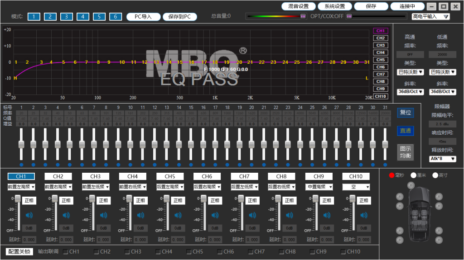Open the low-pass 巴特沃斯 type dropdown

click(443, 72)
